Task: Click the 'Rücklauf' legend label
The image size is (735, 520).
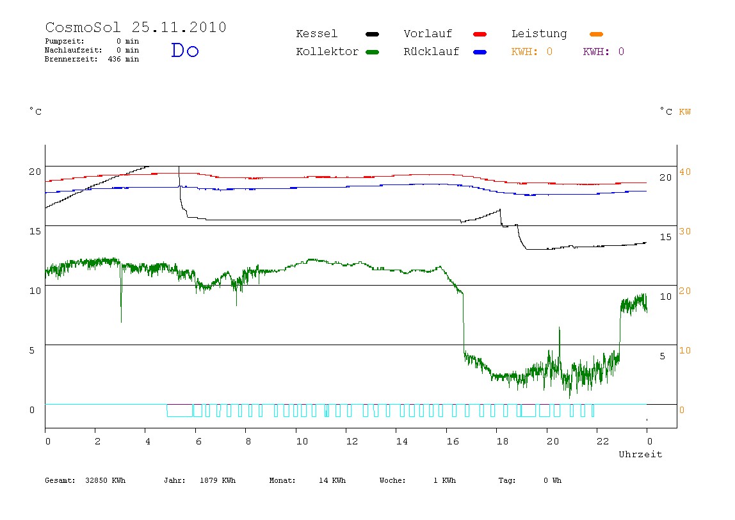Action: point(432,52)
